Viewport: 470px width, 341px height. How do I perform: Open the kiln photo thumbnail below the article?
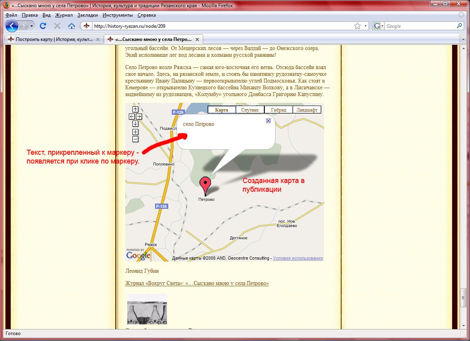point(147,309)
